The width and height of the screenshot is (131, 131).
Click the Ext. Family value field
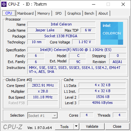[x=36, y=62]
